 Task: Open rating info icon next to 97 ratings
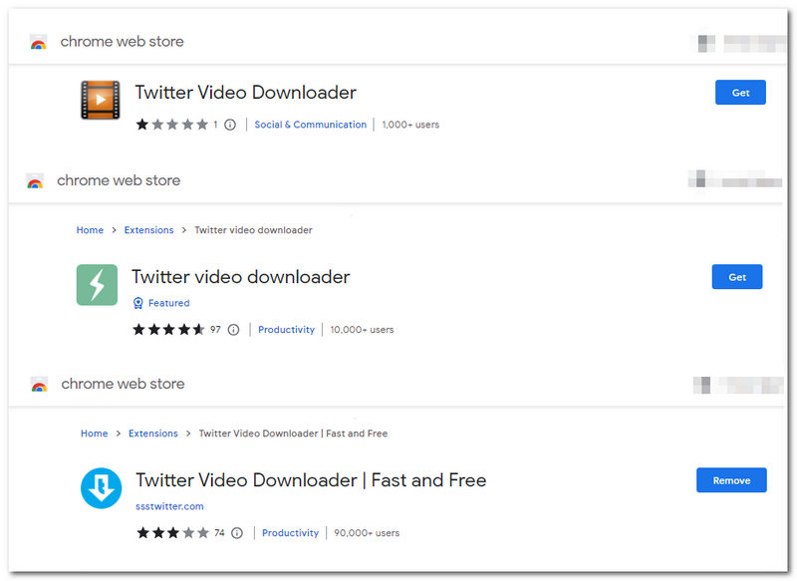(x=233, y=330)
